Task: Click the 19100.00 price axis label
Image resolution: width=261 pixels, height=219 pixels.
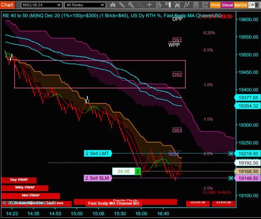Action: [x=248, y=196]
